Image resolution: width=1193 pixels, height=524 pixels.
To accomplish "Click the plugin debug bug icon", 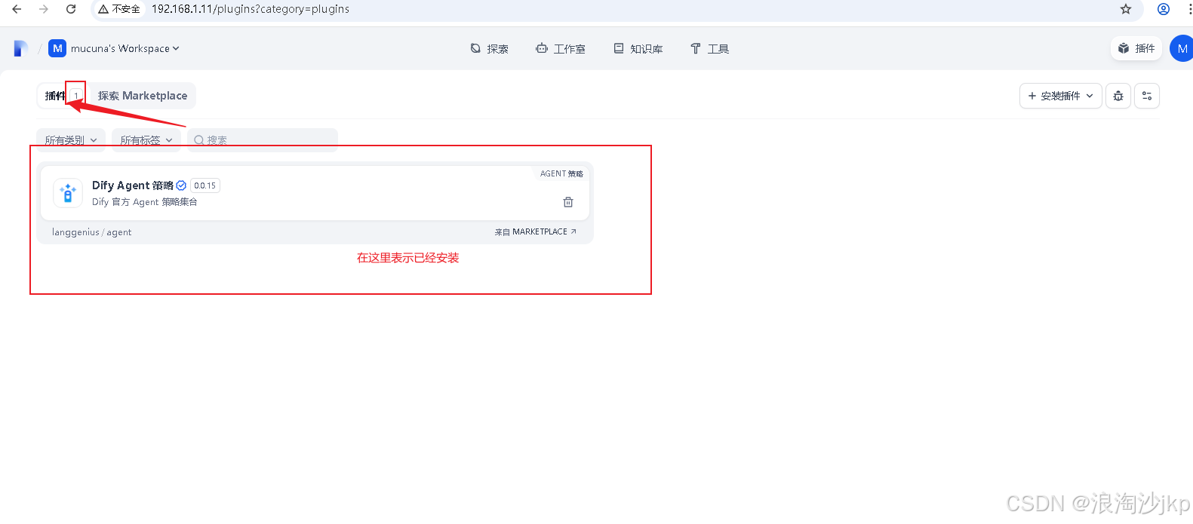I will (x=1118, y=96).
